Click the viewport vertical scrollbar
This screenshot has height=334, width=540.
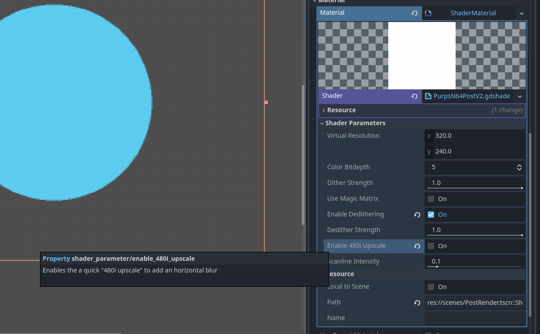pyautogui.click(x=303, y=155)
